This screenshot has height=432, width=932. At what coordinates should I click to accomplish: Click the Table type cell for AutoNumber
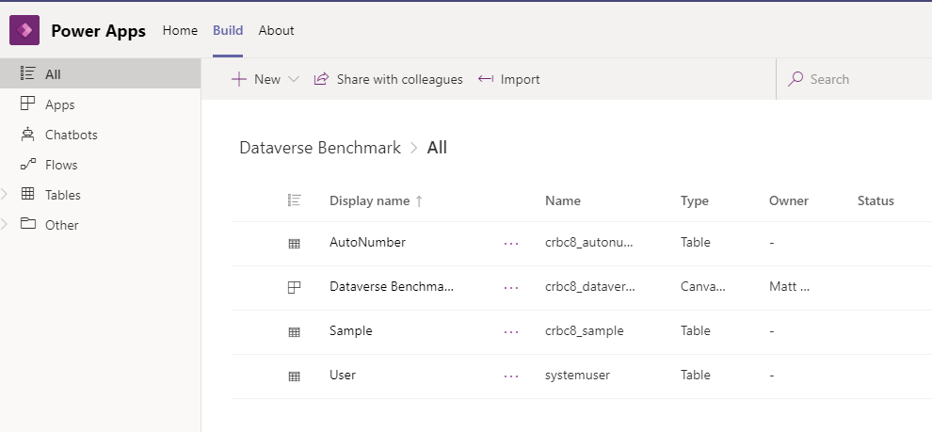point(696,243)
